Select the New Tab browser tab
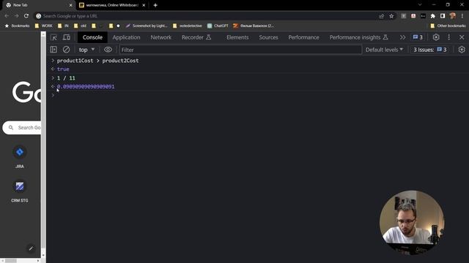This screenshot has height=263, width=469. (x=37, y=5)
